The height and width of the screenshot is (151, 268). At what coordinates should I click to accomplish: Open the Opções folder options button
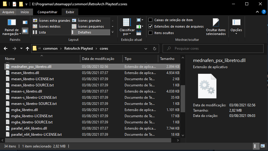pos(236,27)
